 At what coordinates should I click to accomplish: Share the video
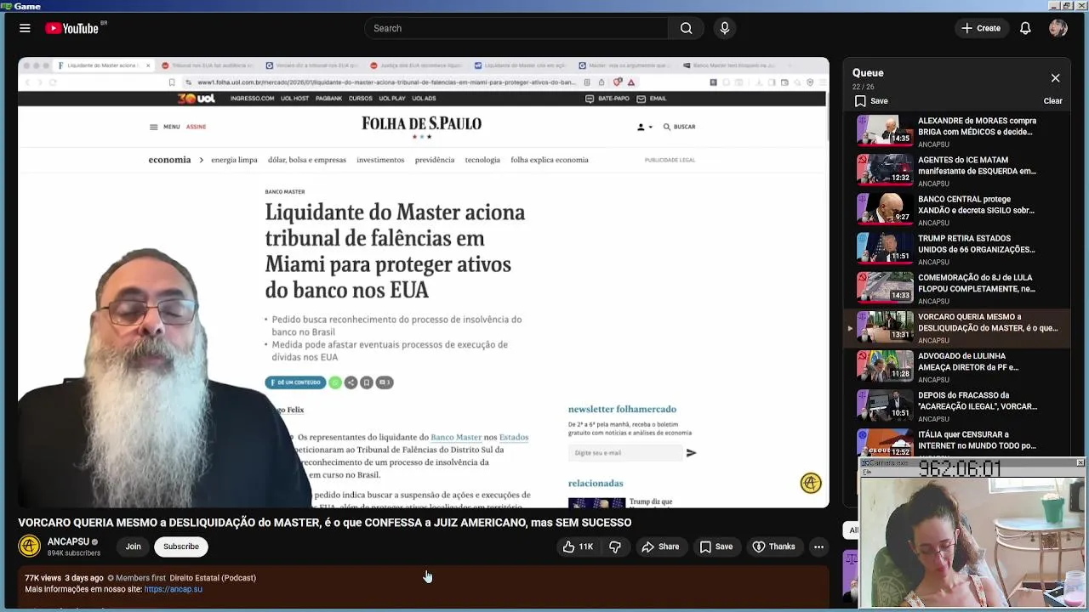click(660, 547)
